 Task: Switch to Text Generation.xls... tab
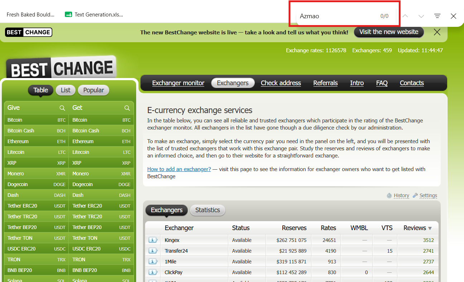[x=94, y=15]
